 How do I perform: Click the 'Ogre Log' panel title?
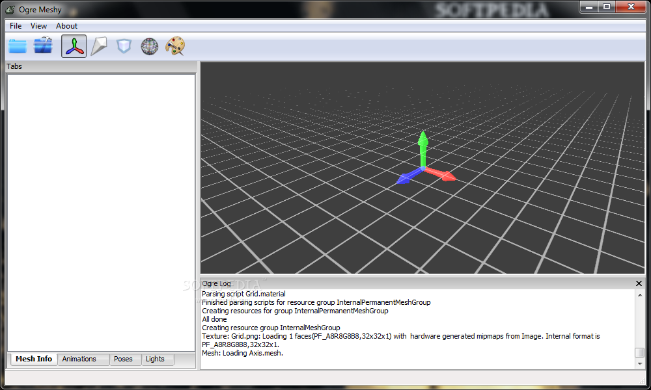click(216, 283)
